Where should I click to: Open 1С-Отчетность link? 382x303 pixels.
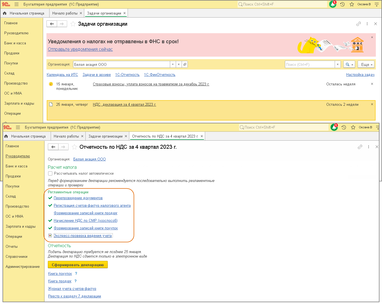click(127, 75)
